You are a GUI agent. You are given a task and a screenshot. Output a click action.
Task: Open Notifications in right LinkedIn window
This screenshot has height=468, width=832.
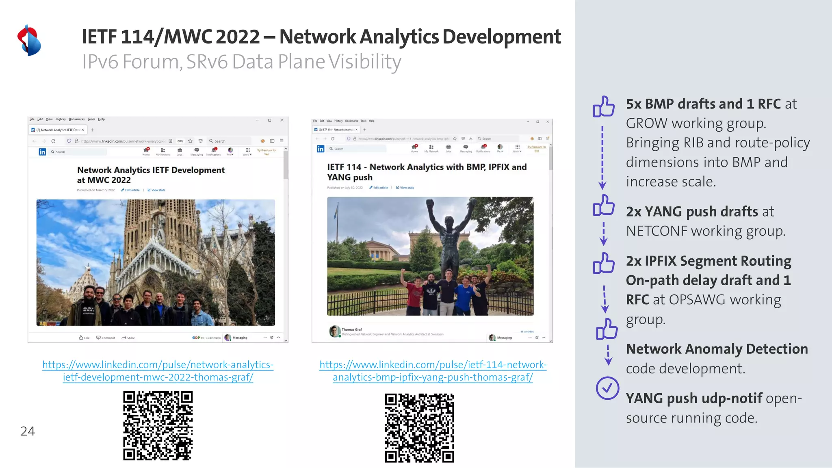coord(483,149)
